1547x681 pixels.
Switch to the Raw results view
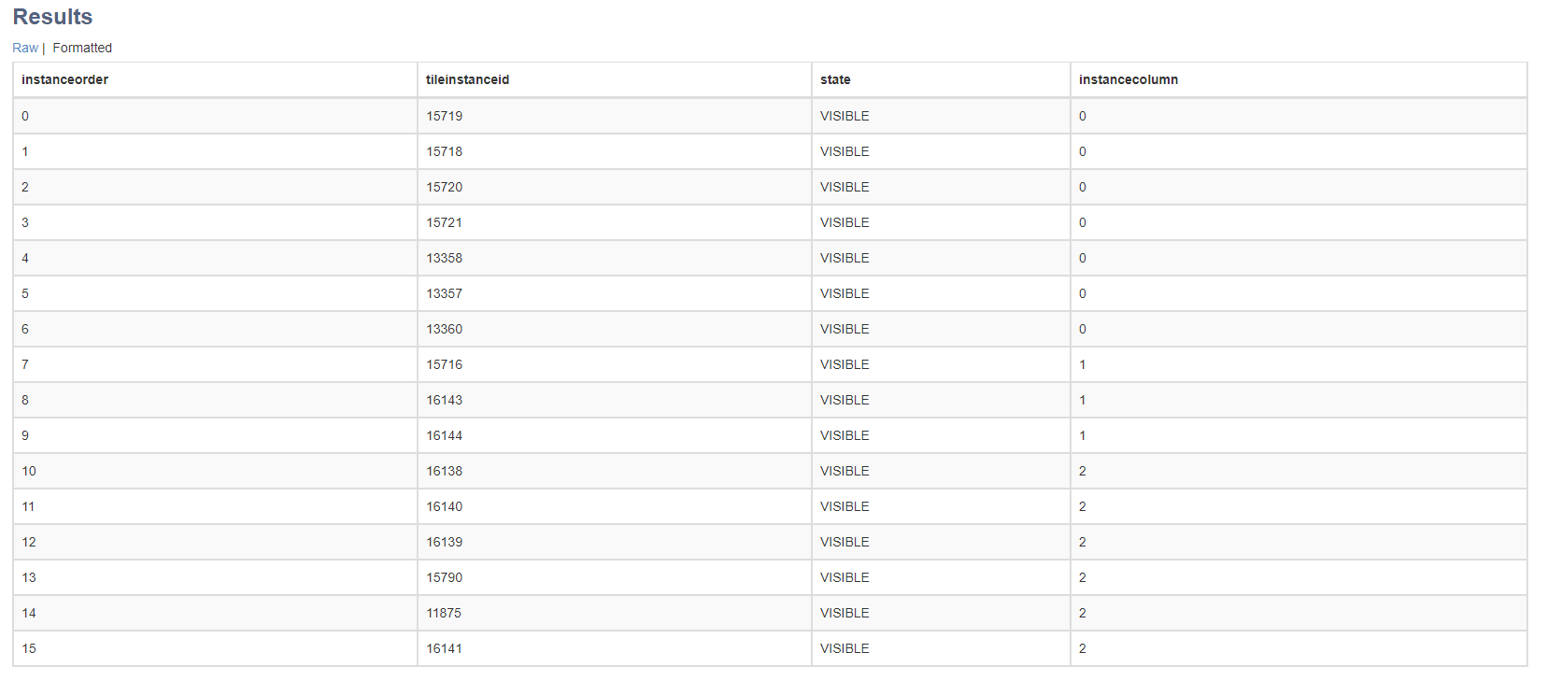tap(25, 48)
